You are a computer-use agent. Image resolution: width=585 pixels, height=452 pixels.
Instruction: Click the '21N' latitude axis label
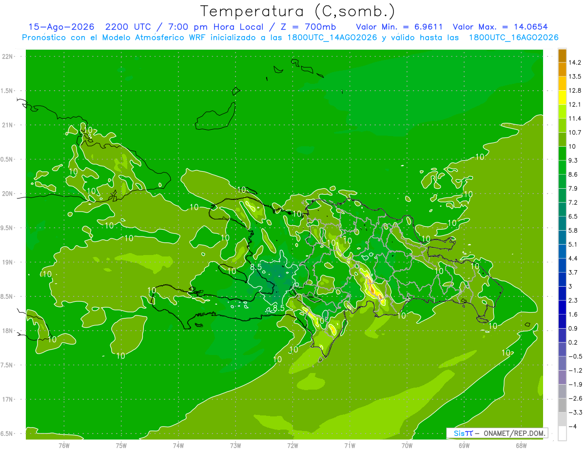coord(8,125)
